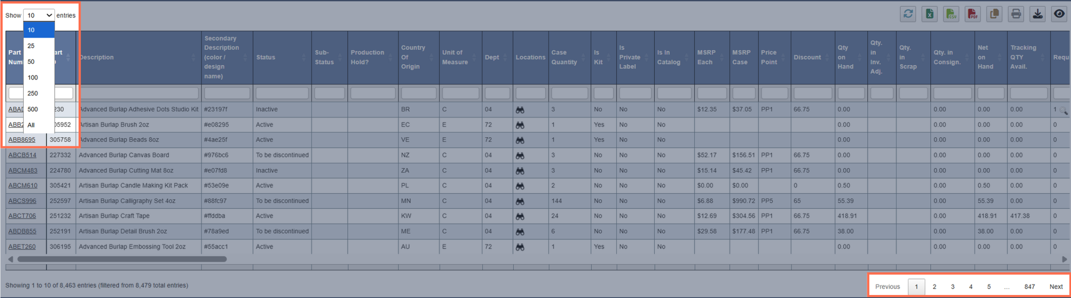The height and width of the screenshot is (298, 1071).
Task: Open part link ABET260
Action: (22, 246)
